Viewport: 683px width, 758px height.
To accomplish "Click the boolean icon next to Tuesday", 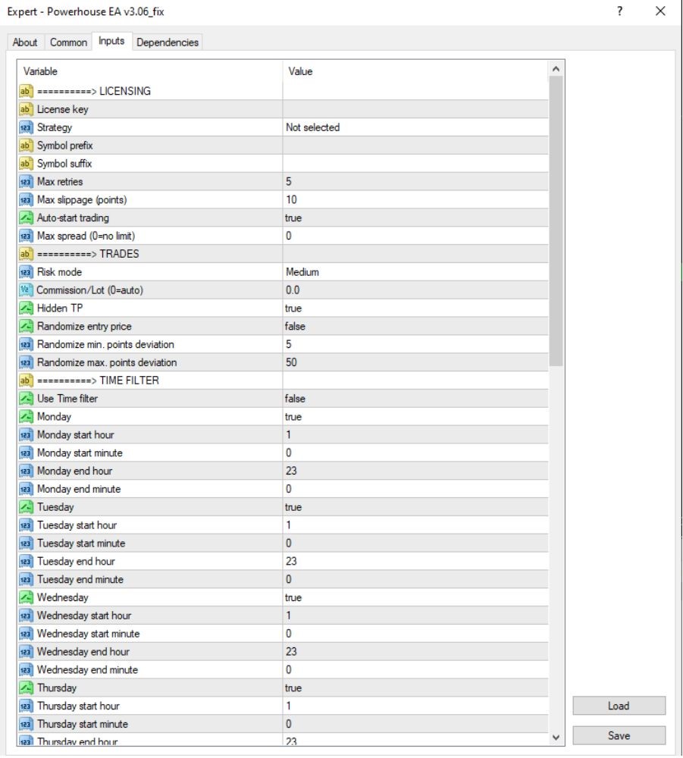I will (26, 507).
